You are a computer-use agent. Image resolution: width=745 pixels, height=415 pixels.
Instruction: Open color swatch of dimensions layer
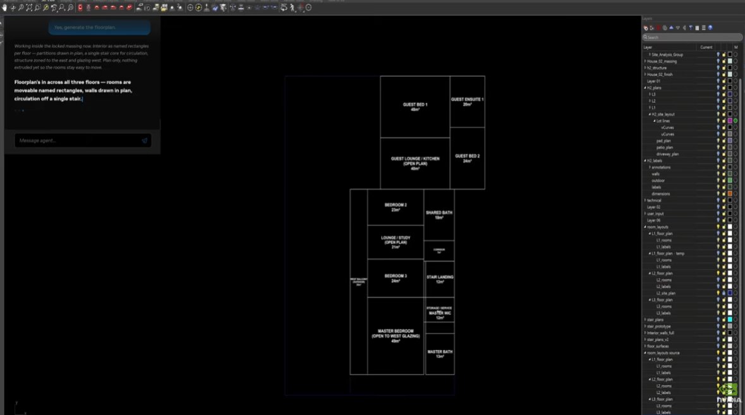point(730,194)
